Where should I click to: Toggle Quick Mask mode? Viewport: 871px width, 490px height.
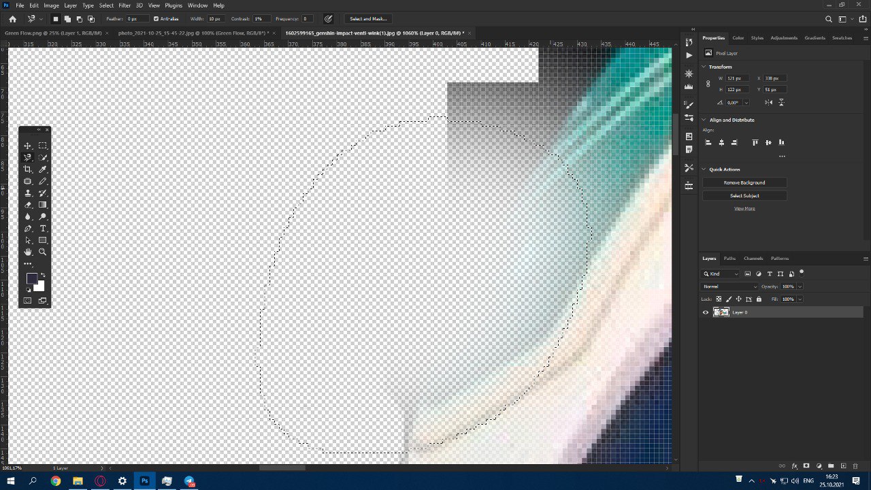pyautogui.click(x=28, y=300)
